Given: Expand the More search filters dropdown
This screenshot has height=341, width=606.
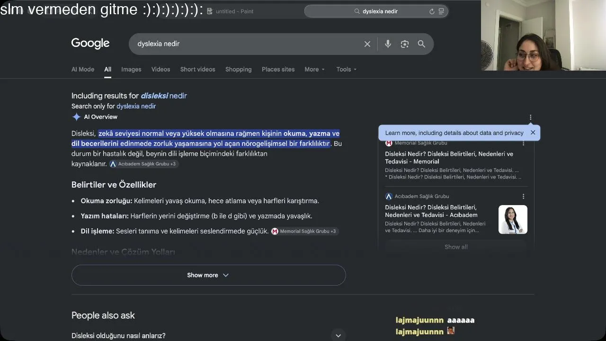Looking at the screenshot, I should (314, 69).
